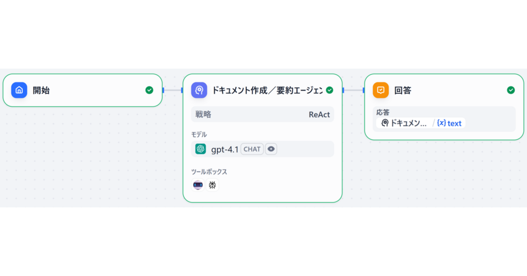The height and width of the screenshot is (276, 527).
Task: Click the green OpenAI logo beside gpt-4.1
Action: coord(200,149)
